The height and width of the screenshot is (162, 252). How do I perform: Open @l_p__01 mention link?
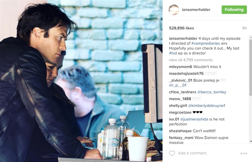point(177,85)
